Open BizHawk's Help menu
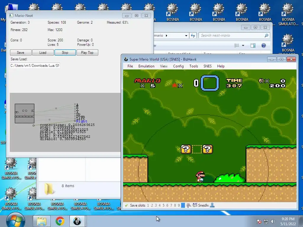Image resolution: width=303 pixels, height=227 pixels. point(221,66)
